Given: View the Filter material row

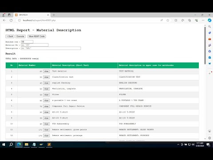Looking at the screenshot, I should [46, 95].
